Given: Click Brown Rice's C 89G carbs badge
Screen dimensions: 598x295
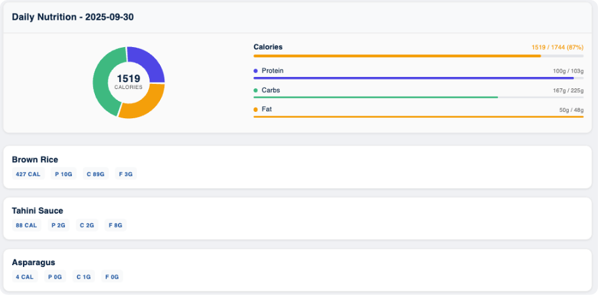Looking at the screenshot, I should click(x=96, y=174).
